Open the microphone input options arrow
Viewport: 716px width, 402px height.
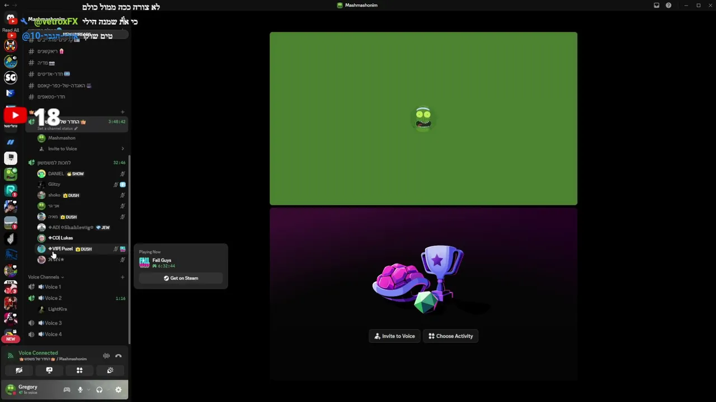87,390
